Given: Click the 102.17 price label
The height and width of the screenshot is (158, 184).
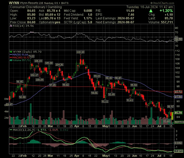Looking at the screenshot, I should (34, 75).
